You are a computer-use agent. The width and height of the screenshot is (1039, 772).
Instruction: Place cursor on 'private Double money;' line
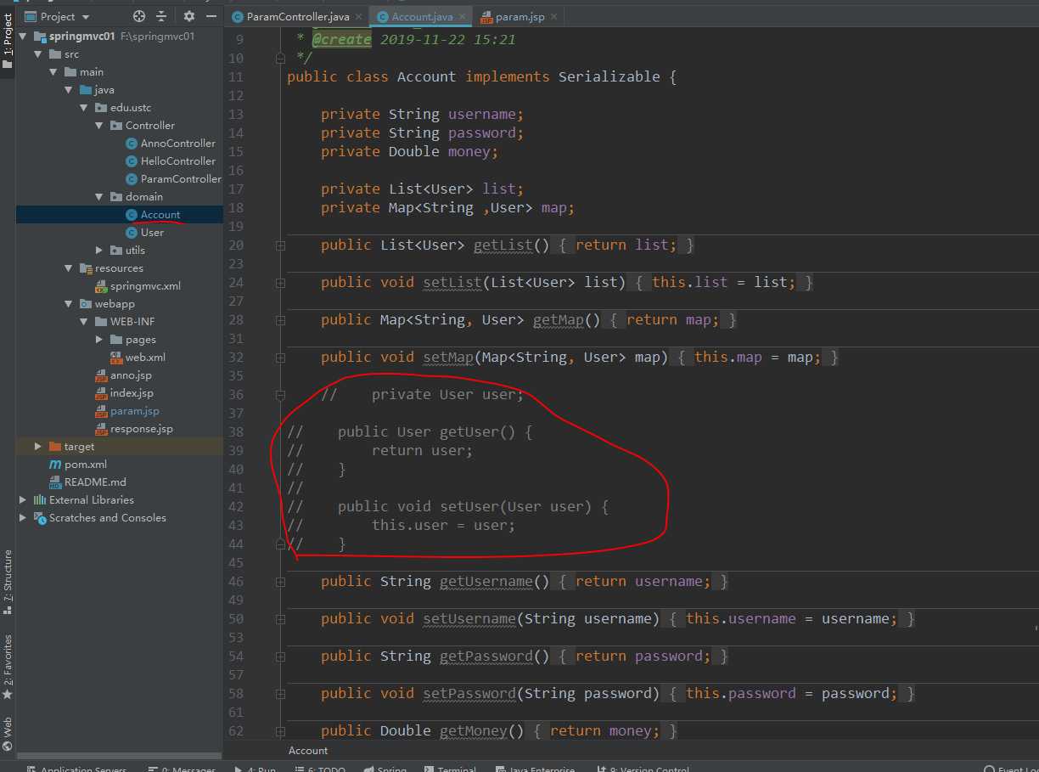pyautogui.click(x=410, y=152)
